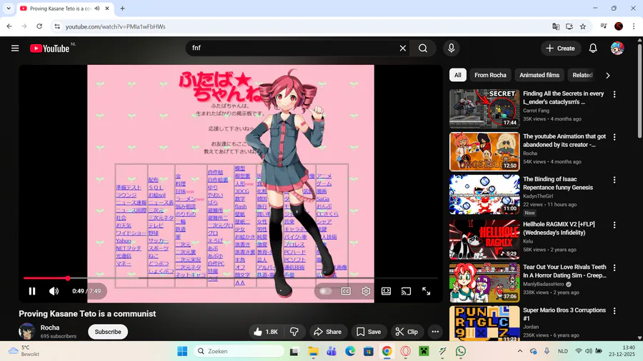Open Rocha channel avatar
The height and width of the screenshot is (361, 643).
pyautogui.click(x=26, y=332)
